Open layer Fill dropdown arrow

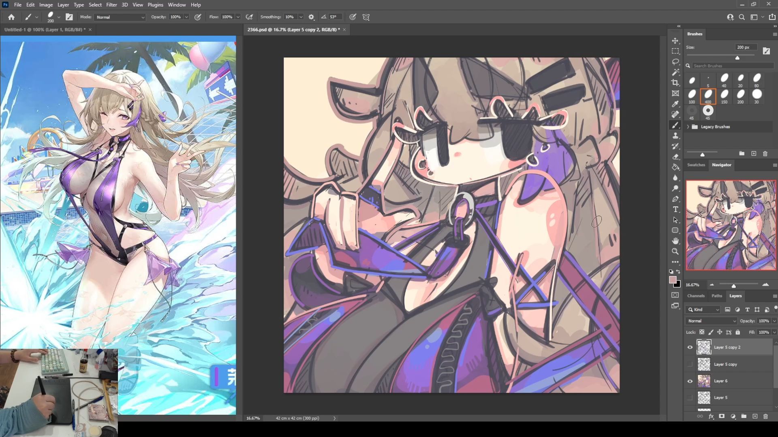tap(774, 332)
